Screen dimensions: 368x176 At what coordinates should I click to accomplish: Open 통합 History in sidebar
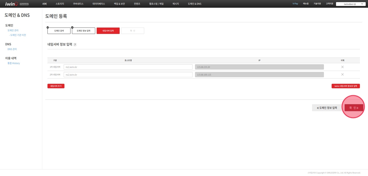click(x=13, y=63)
